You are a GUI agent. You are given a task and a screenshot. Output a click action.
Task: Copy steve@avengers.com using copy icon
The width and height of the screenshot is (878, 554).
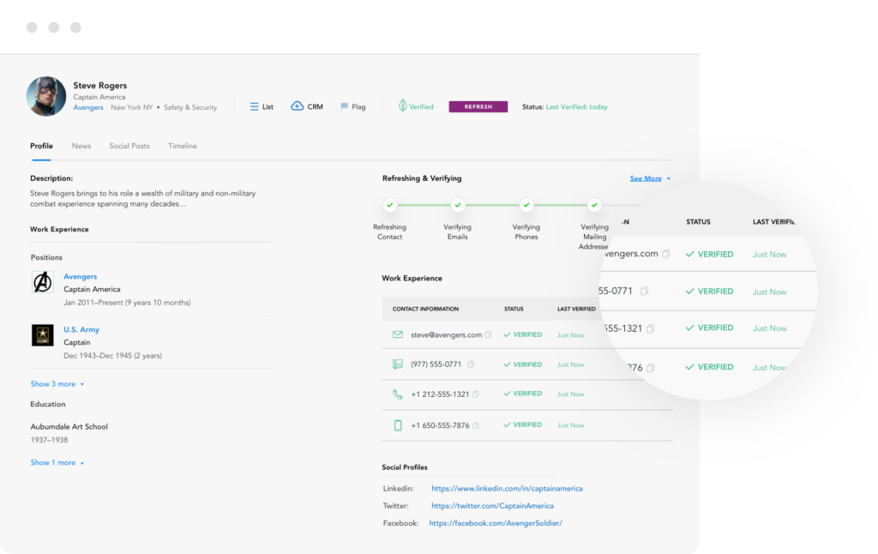pos(488,334)
